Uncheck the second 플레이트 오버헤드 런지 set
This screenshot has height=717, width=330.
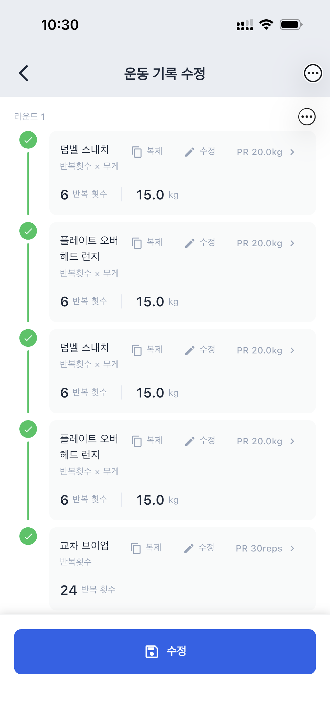[28, 429]
